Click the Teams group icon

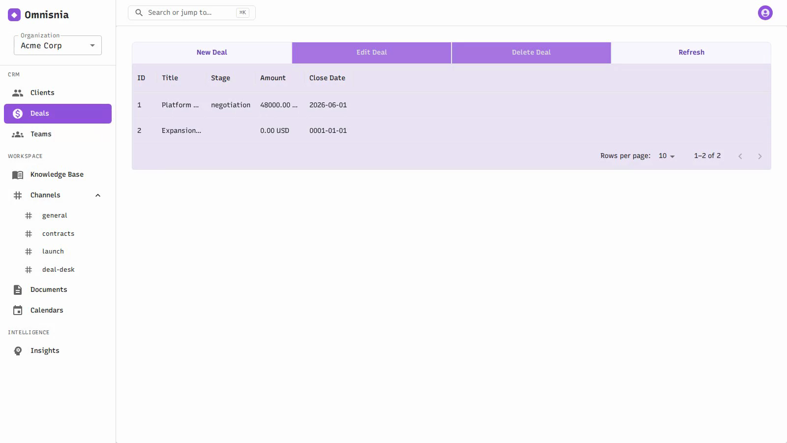coord(18,134)
